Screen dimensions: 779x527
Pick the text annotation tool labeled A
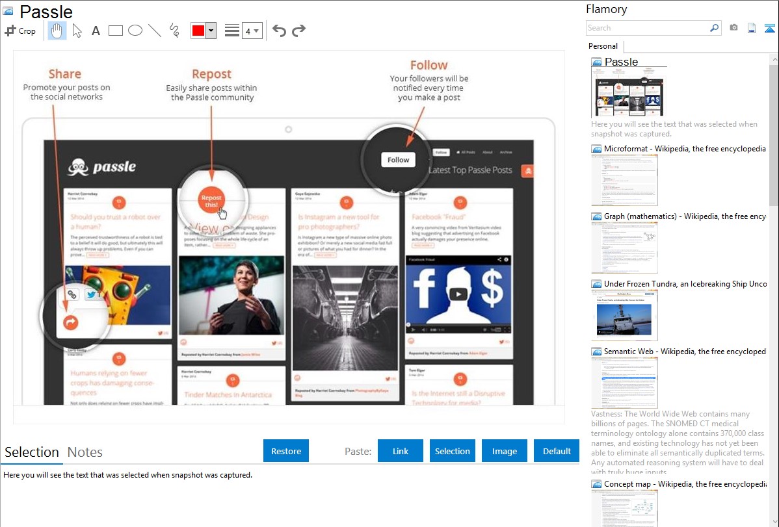click(x=96, y=31)
